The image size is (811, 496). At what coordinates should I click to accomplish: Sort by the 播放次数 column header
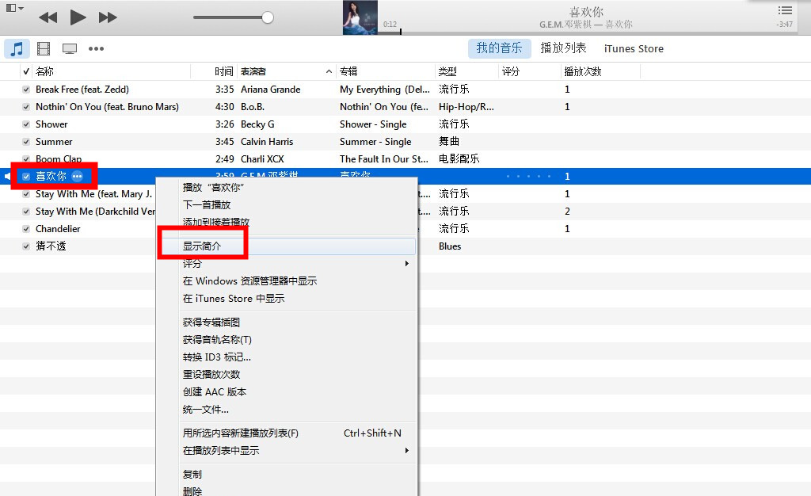point(601,71)
